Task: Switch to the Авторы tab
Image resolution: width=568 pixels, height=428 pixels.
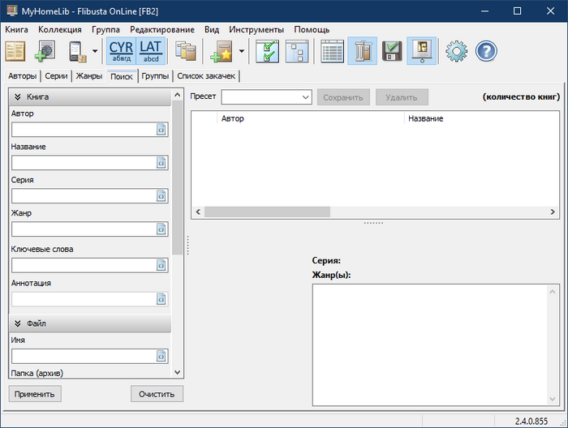Action: (23, 76)
